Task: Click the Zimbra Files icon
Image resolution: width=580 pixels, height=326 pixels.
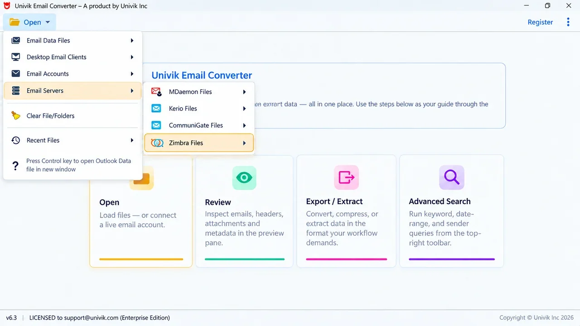Action: click(x=157, y=143)
